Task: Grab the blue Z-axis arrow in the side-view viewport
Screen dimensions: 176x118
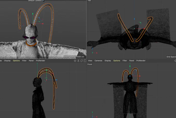Action: point(56,80)
